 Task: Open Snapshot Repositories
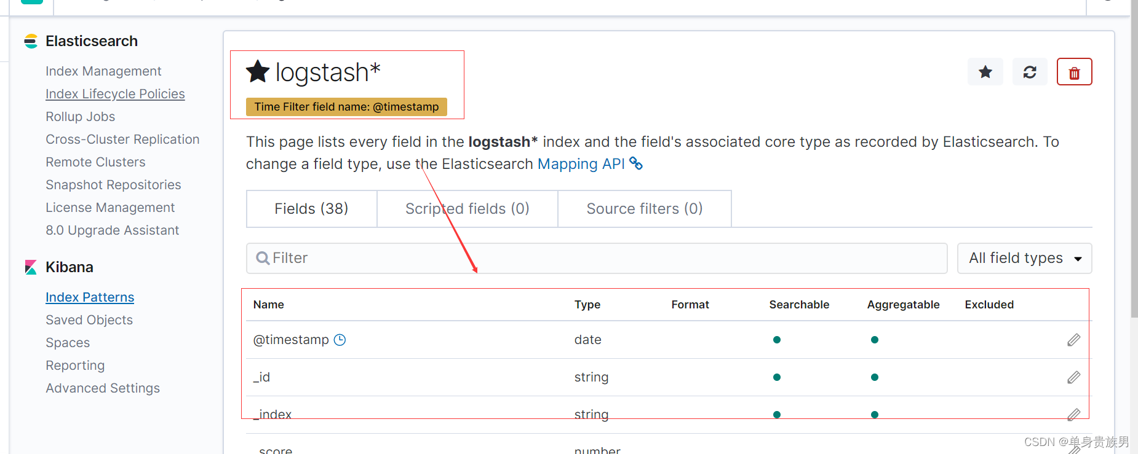113,185
